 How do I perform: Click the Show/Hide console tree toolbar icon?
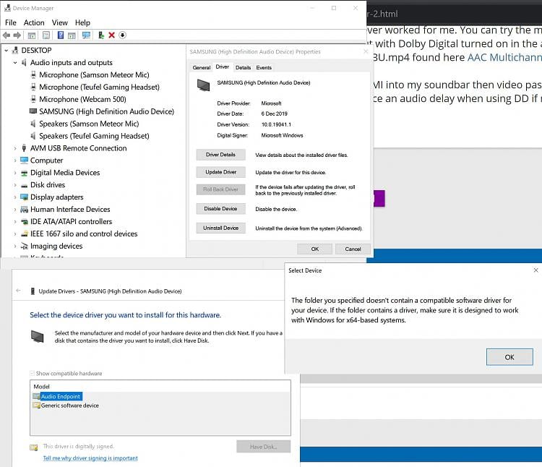(32, 35)
